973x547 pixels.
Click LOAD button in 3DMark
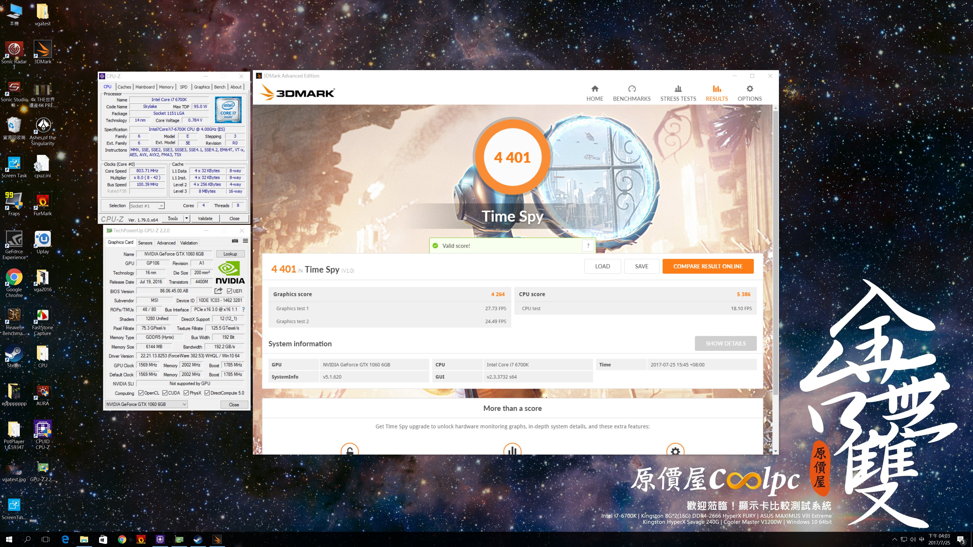coord(603,266)
